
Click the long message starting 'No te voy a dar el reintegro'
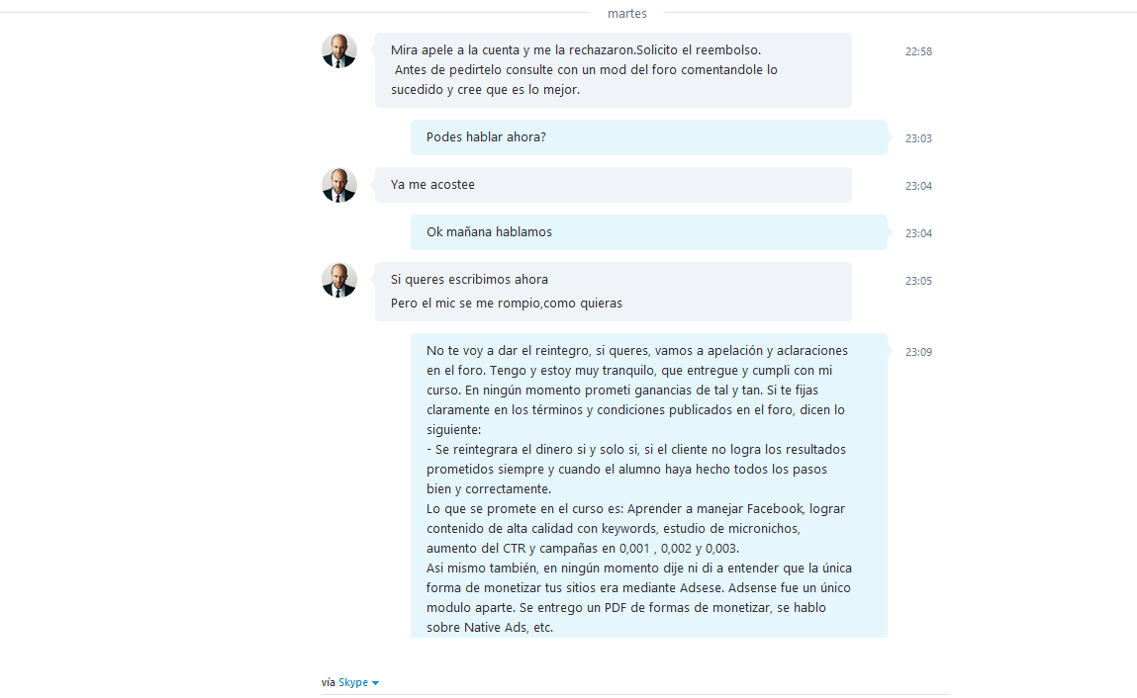click(649, 485)
